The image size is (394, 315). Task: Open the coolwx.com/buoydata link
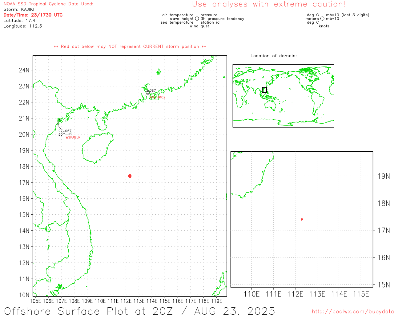(x=353, y=312)
